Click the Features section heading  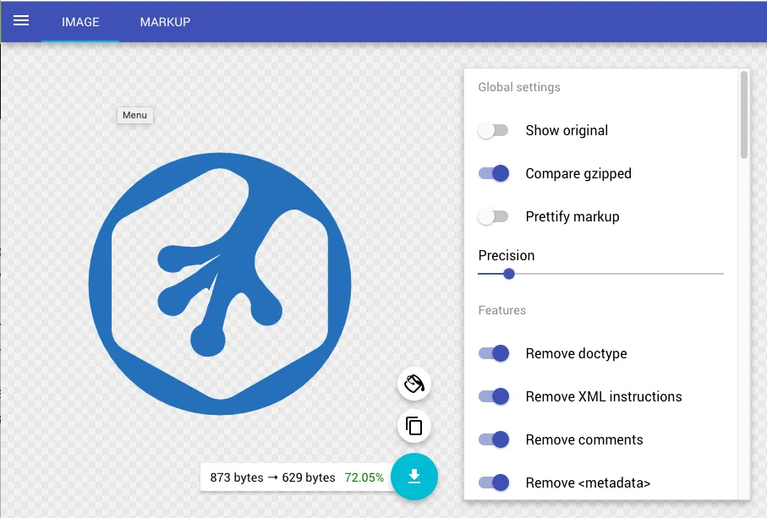[x=501, y=310]
